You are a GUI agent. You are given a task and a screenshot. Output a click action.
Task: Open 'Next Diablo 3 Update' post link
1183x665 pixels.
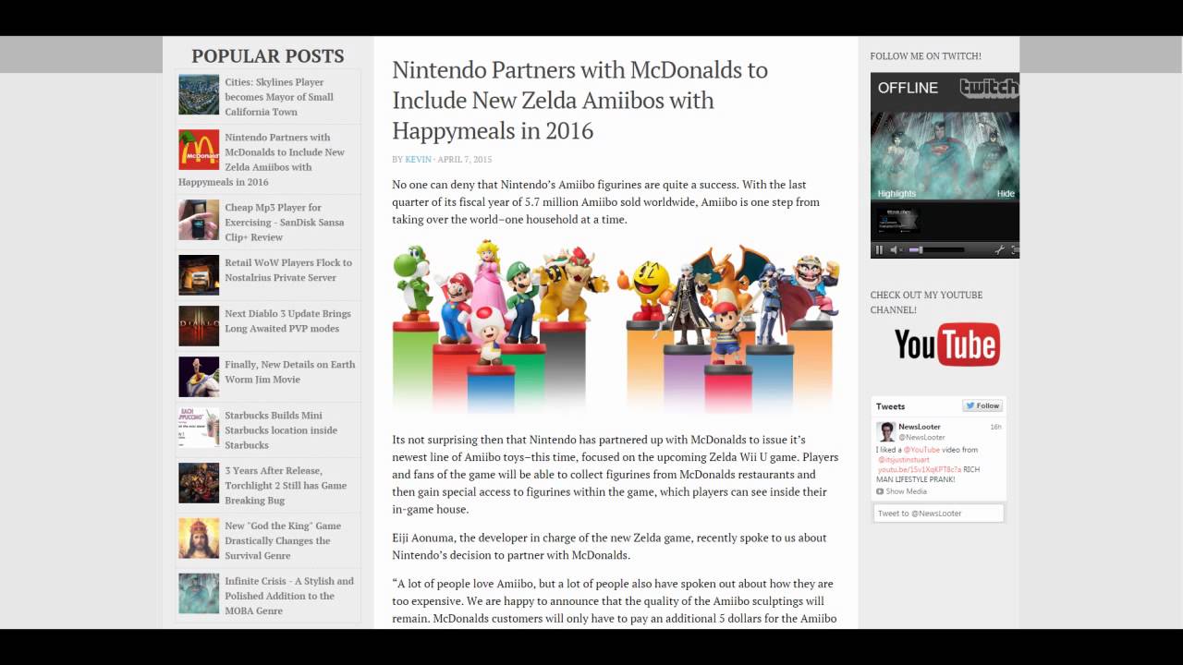point(287,320)
